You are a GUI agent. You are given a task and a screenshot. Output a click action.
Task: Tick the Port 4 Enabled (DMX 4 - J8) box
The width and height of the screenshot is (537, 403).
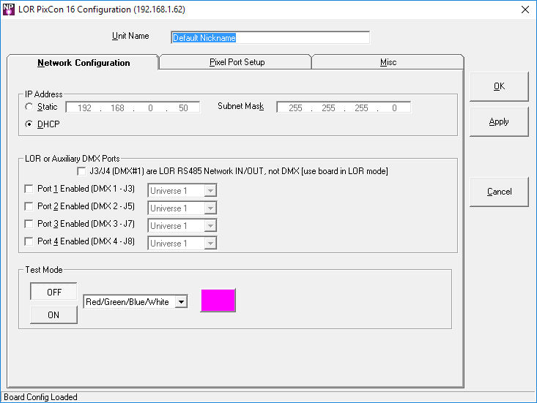click(29, 242)
